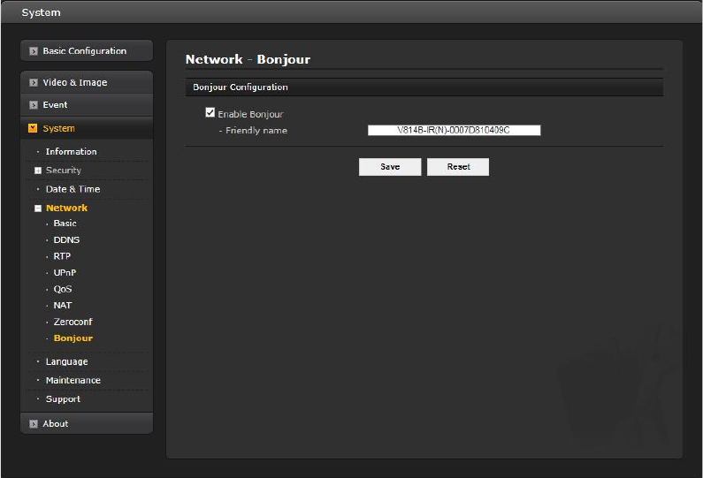Click the Friendly name label
The height and width of the screenshot is (478, 703).
pyautogui.click(x=256, y=131)
